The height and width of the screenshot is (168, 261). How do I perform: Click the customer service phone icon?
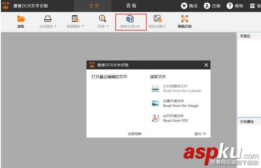point(252,6)
